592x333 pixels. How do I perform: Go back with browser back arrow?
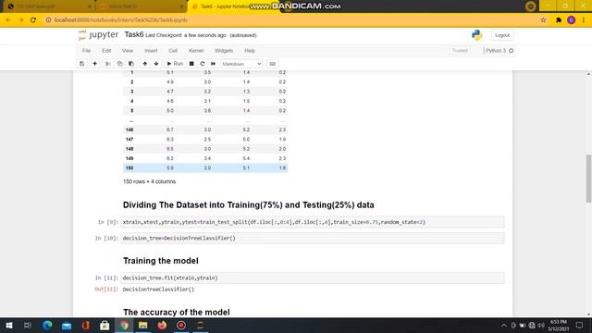coord(8,20)
